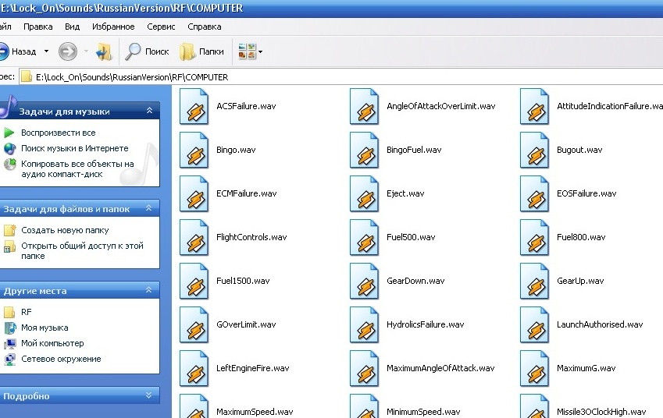Click the FlightControls.wav file icon
Image resolution: width=663 pixels, height=418 pixels.
pyautogui.click(x=194, y=237)
